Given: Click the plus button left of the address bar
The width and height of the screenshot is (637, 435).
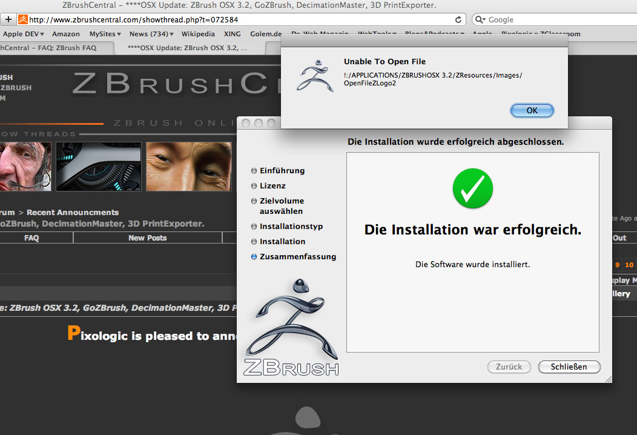Looking at the screenshot, I should pos(7,19).
